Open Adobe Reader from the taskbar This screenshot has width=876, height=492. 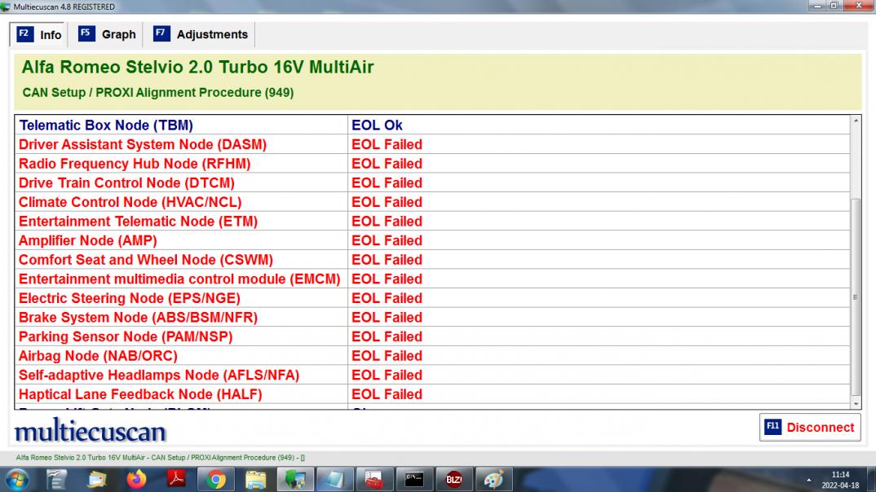point(176,479)
